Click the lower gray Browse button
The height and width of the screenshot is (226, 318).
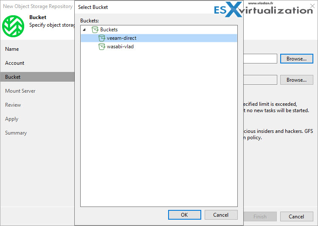pyautogui.click(x=296, y=80)
